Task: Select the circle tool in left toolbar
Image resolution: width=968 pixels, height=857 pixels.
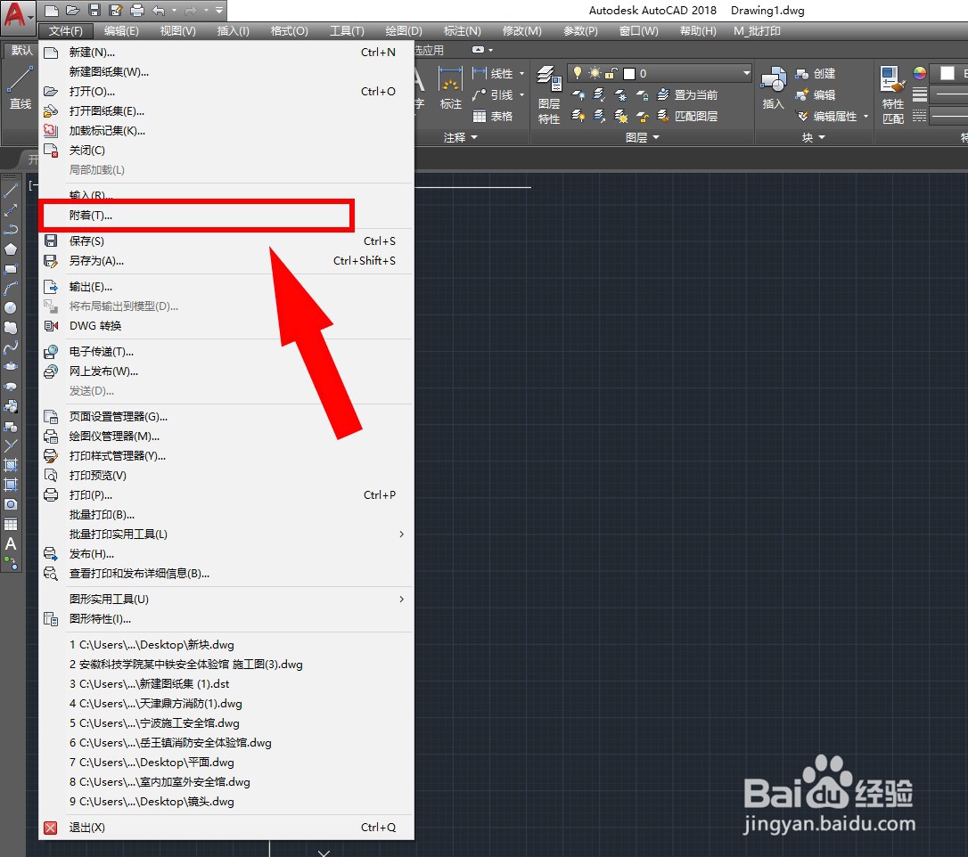Action: (x=11, y=308)
